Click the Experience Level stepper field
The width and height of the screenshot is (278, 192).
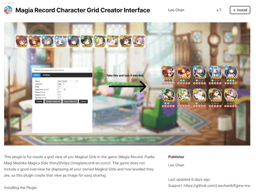coord(61,89)
